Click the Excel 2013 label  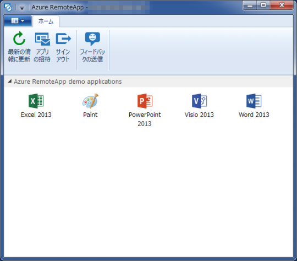tap(36, 115)
